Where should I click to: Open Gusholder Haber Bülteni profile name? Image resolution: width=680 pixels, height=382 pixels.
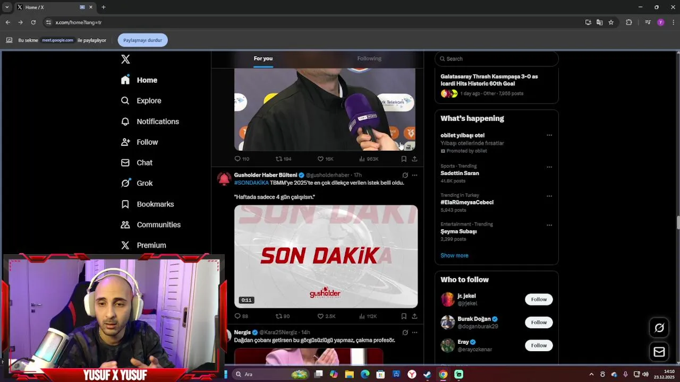[266, 175]
